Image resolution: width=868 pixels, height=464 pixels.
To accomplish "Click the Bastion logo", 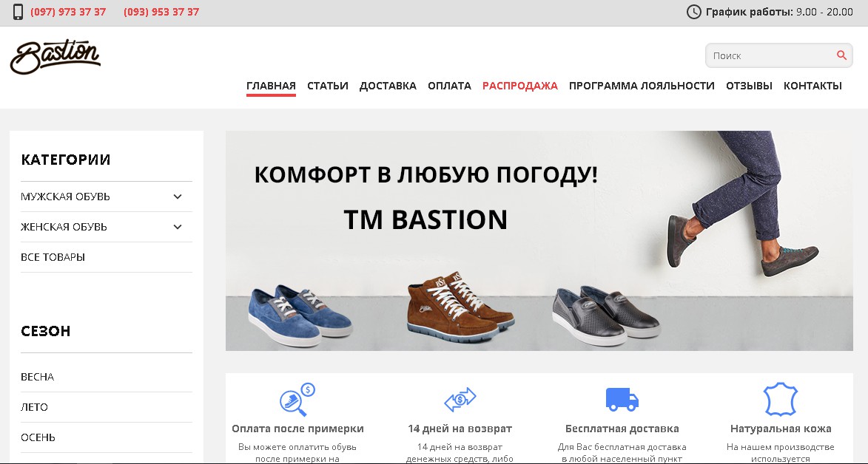I will click(x=55, y=56).
